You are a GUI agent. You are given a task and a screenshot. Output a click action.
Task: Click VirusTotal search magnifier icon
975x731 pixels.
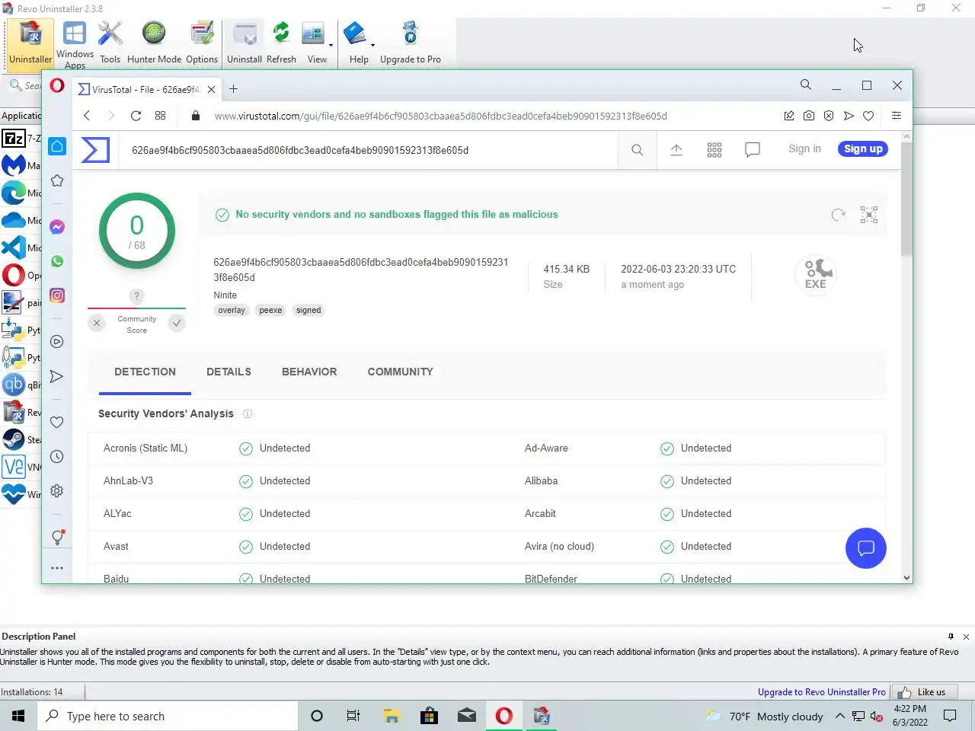[638, 150]
